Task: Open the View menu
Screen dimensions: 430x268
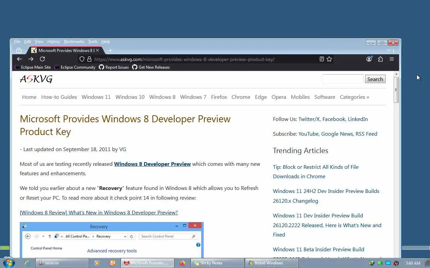Action: (x=39, y=42)
